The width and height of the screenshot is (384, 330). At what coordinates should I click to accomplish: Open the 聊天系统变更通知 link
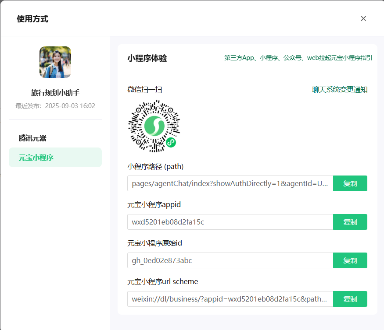pyautogui.click(x=340, y=90)
